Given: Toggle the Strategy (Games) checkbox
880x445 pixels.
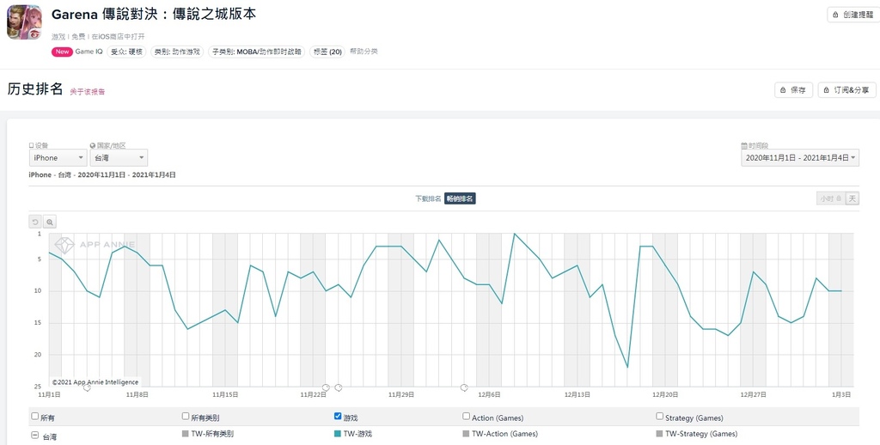Looking at the screenshot, I should click(x=659, y=417).
